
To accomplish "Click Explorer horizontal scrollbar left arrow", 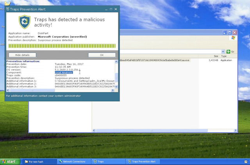I will coord(94,130).
